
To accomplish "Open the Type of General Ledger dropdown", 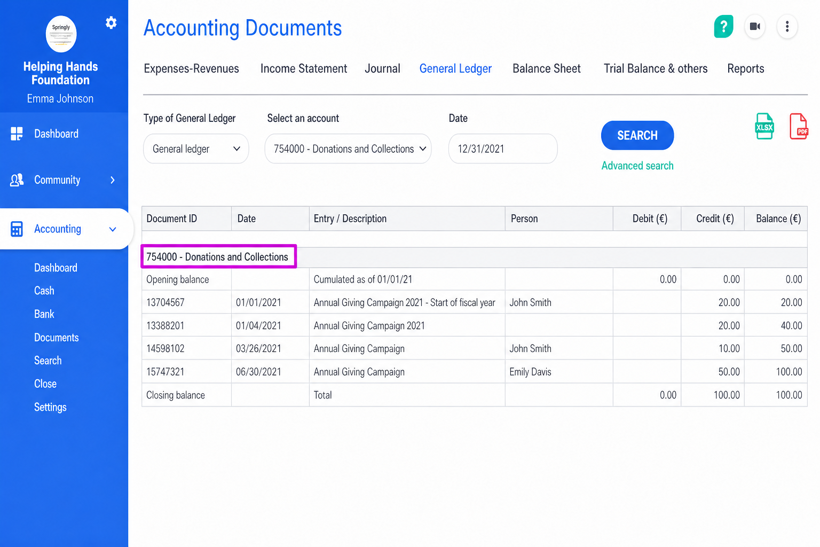I will coord(196,149).
